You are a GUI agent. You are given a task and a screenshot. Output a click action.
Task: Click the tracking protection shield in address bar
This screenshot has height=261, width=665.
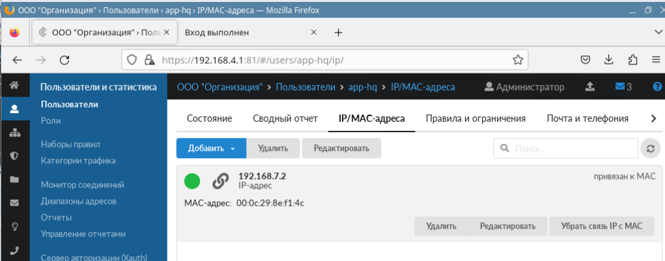[x=132, y=60]
